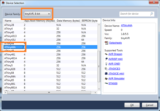The height and width of the screenshot is (111, 160).
Task: Click the AVR ONE! tool icon
Action: click(x=106, y=64)
